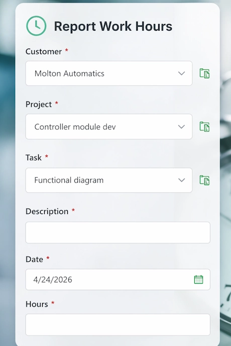The width and height of the screenshot is (231, 346).
Task: Click the Description field label
Action: coord(47,212)
